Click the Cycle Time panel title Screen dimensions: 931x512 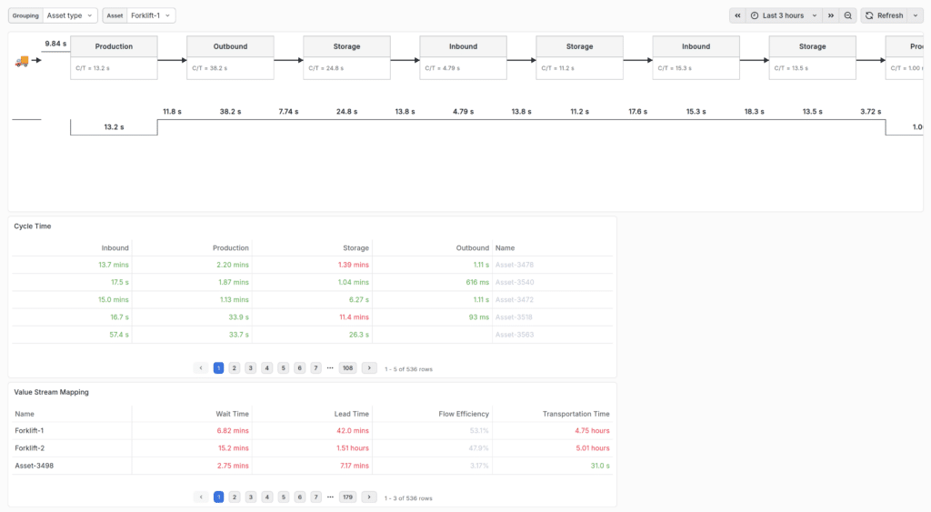coord(33,226)
